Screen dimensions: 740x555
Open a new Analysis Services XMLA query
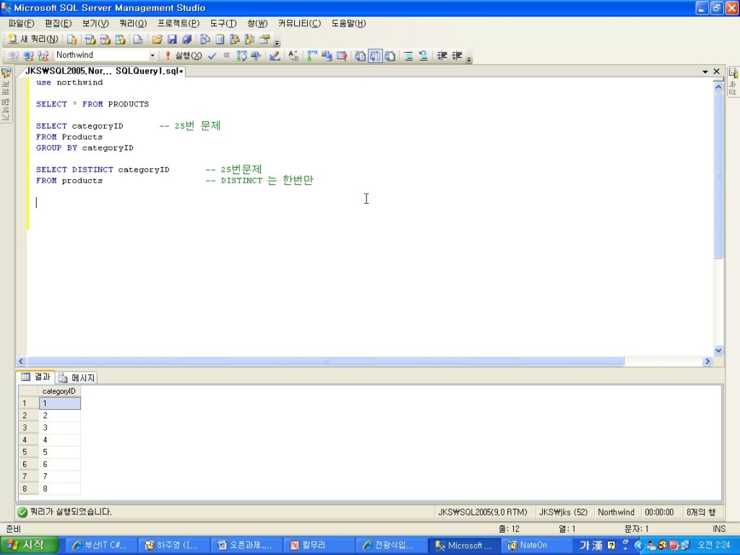(x=121, y=40)
